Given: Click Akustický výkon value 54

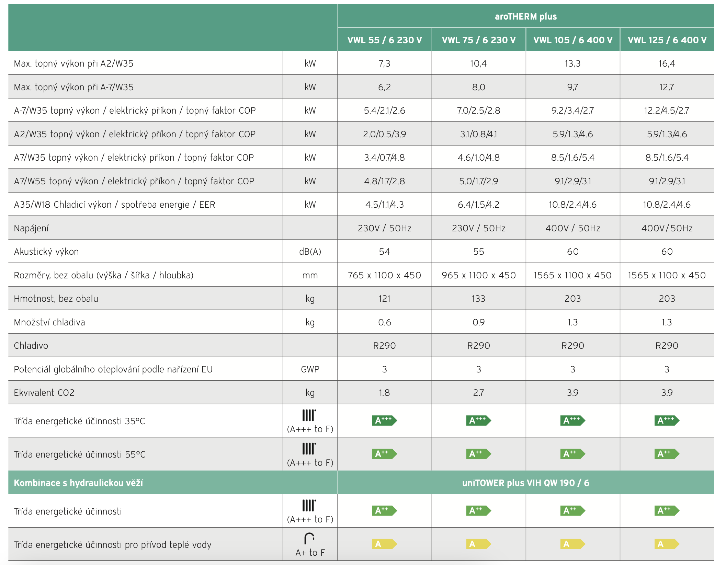Looking at the screenshot, I should click(x=384, y=252).
